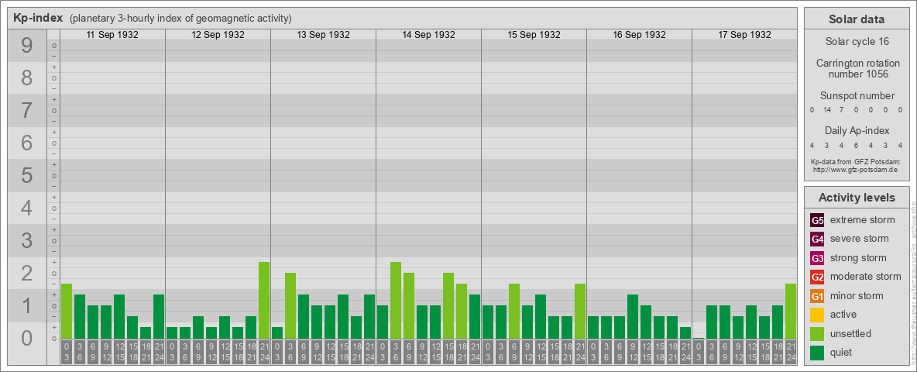
Task: Click the 'quiet' legend label
Action: click(x=842, y=352)
